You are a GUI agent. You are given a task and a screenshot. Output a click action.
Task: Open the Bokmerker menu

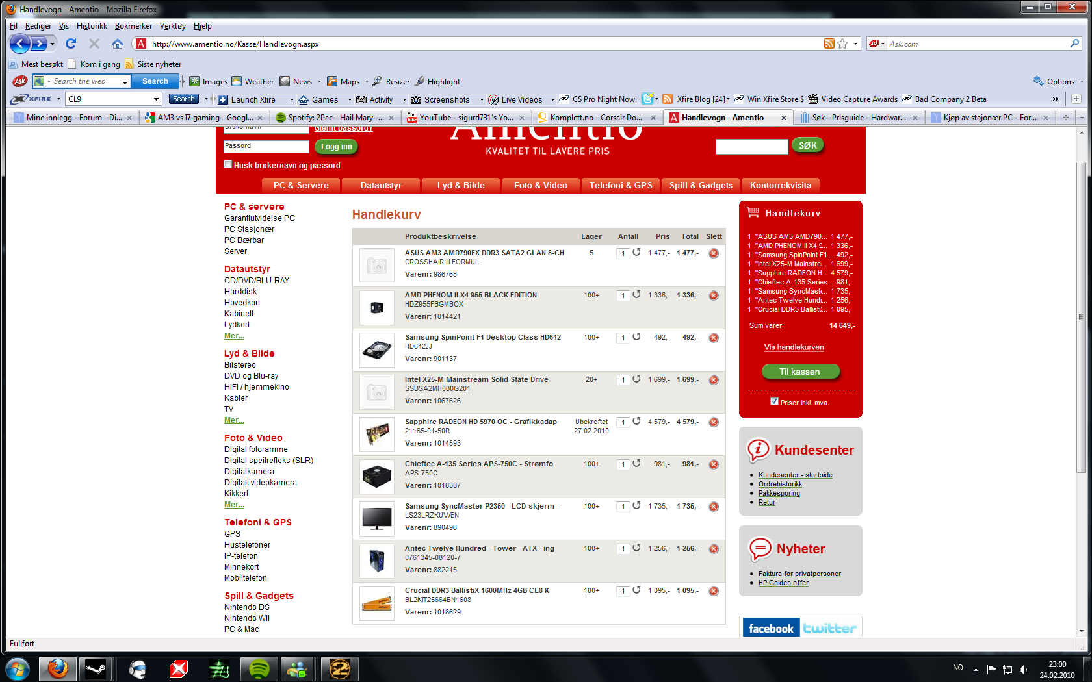coord(133,26)
